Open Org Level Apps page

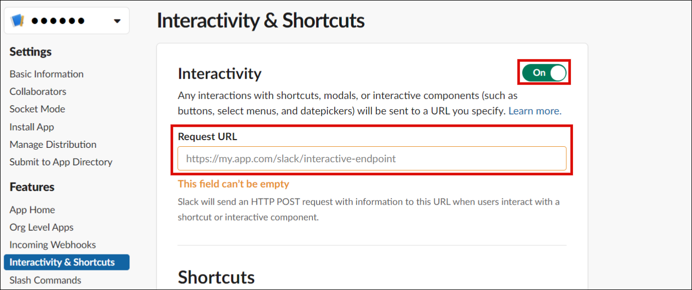pyautogui.click(x=41, y=227)
